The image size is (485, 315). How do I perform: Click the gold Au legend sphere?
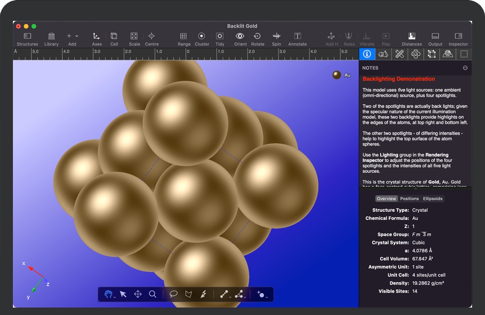click(x=337, y=75)
